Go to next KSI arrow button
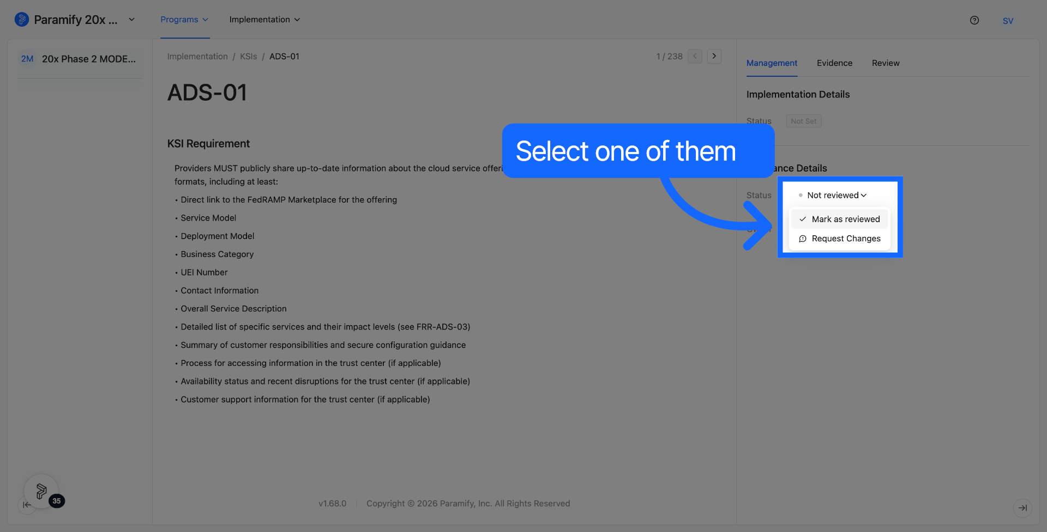The width and height of the screenshot is (1047, 532). [x=714, y=56]
